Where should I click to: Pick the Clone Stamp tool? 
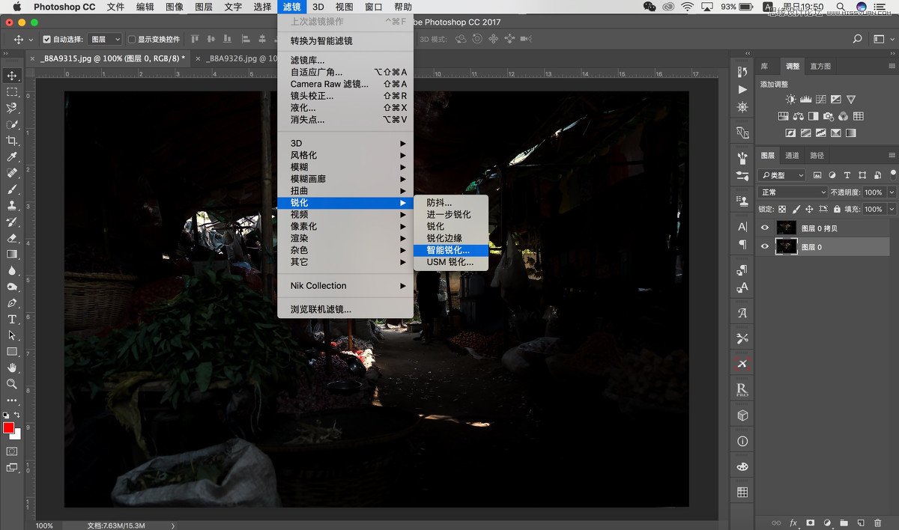click(12, 205)
